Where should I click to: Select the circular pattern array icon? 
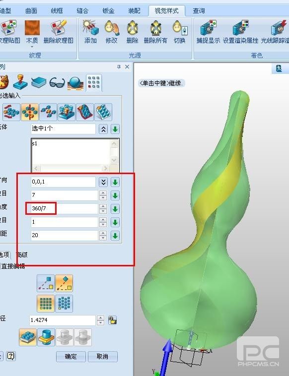(x=30, y=112)
